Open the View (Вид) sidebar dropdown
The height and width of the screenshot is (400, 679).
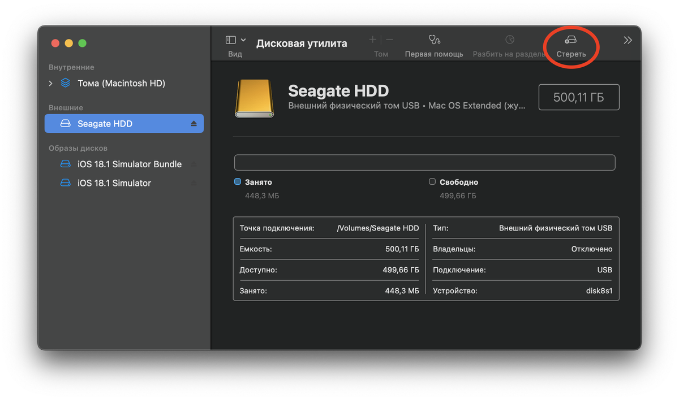click(235, 40)
